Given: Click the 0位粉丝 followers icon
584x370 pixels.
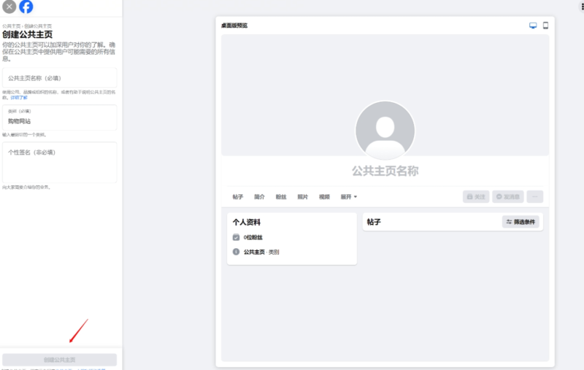Looking at the screenshot, I should tap(236, 237).
